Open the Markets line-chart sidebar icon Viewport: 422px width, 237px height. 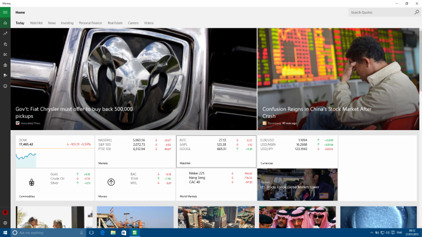[x=5, y=33]
